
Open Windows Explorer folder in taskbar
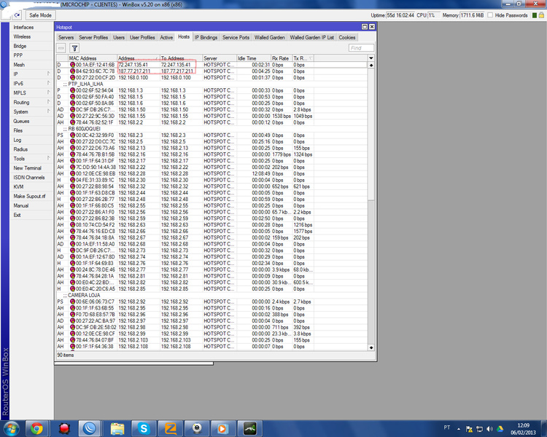117,429
